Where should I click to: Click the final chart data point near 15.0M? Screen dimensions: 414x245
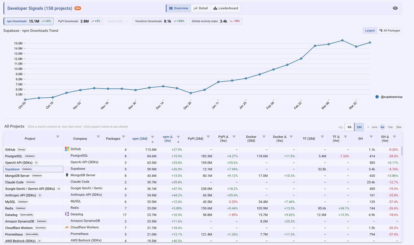370,42
